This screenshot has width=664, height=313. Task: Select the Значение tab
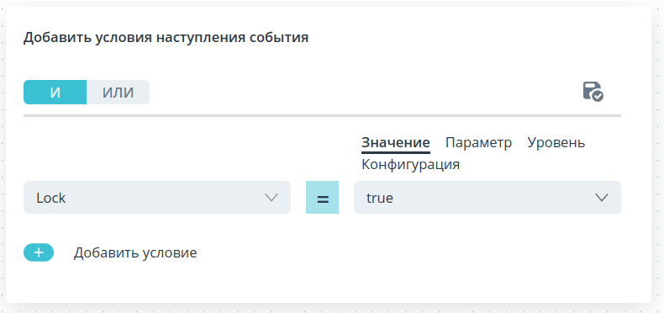click(x=396, y=143)
